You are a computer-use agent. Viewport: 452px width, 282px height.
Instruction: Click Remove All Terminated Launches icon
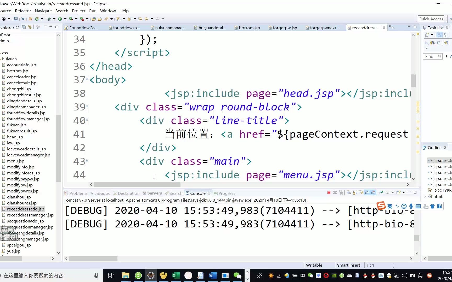pos(341,193)
